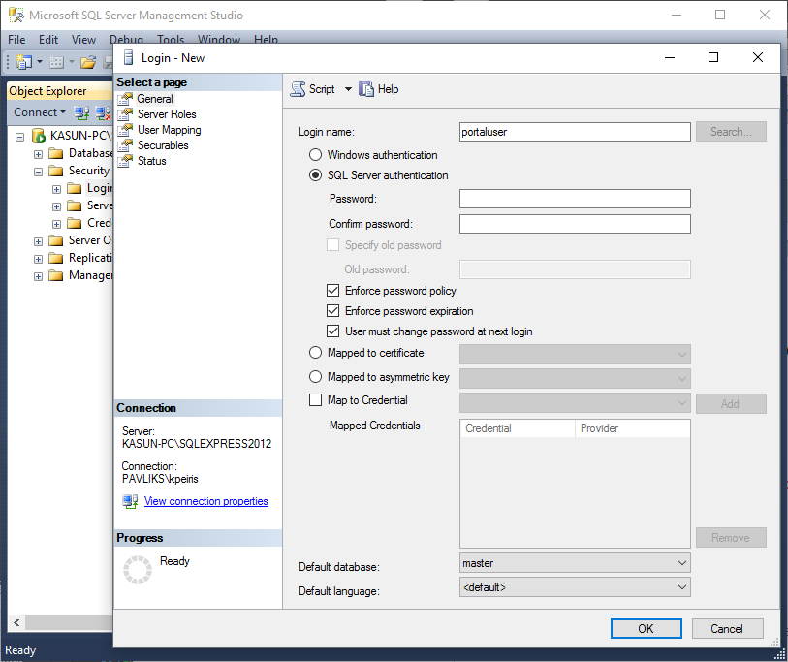
Task: Click the OK button
Action: tap(646, 628)
